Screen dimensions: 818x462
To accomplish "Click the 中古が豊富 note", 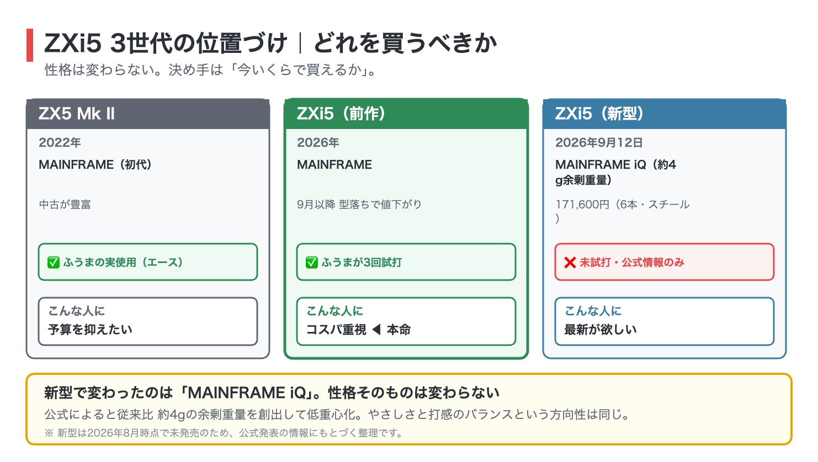I will 65,205.
